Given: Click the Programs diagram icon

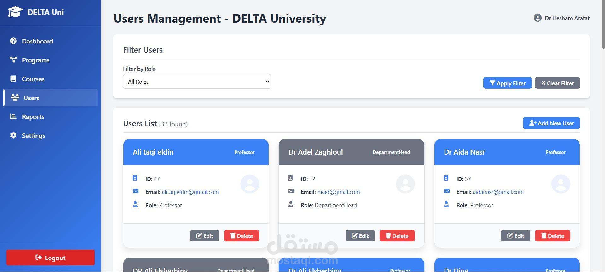Looking at the screenshot, I should [x=13, y=60].
